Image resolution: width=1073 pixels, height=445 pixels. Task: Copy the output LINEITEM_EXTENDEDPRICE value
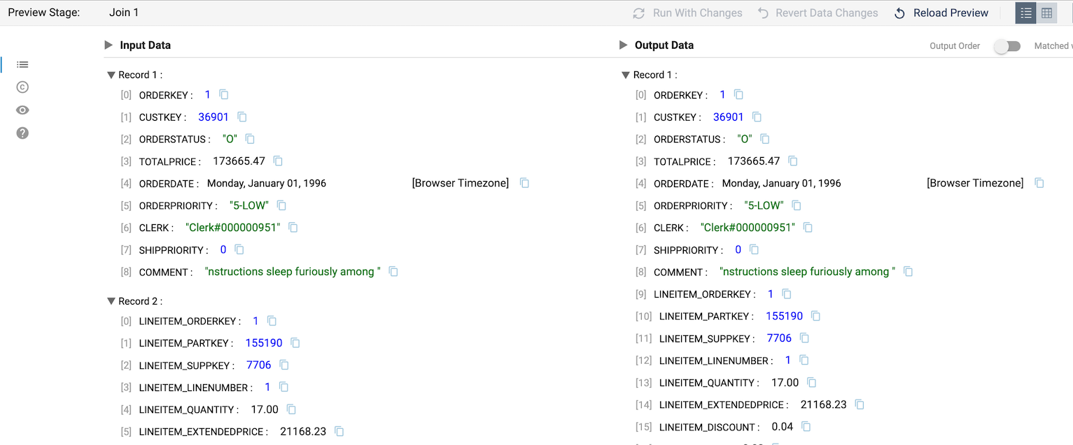pos(860,404)
